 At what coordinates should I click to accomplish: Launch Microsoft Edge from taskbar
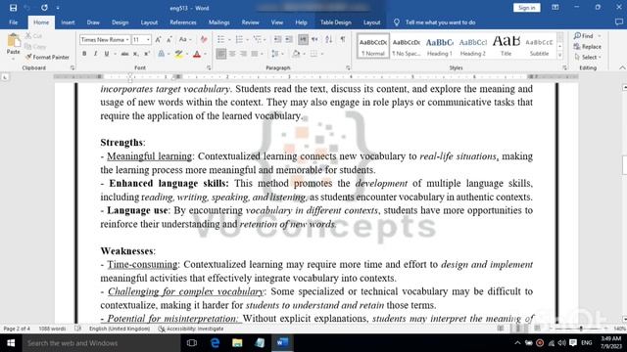215,343
